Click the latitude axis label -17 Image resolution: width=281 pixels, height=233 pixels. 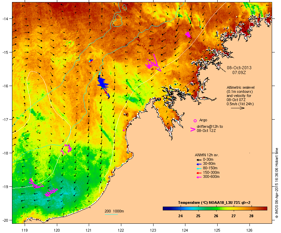pyautogui.click(x=5, y=119)
